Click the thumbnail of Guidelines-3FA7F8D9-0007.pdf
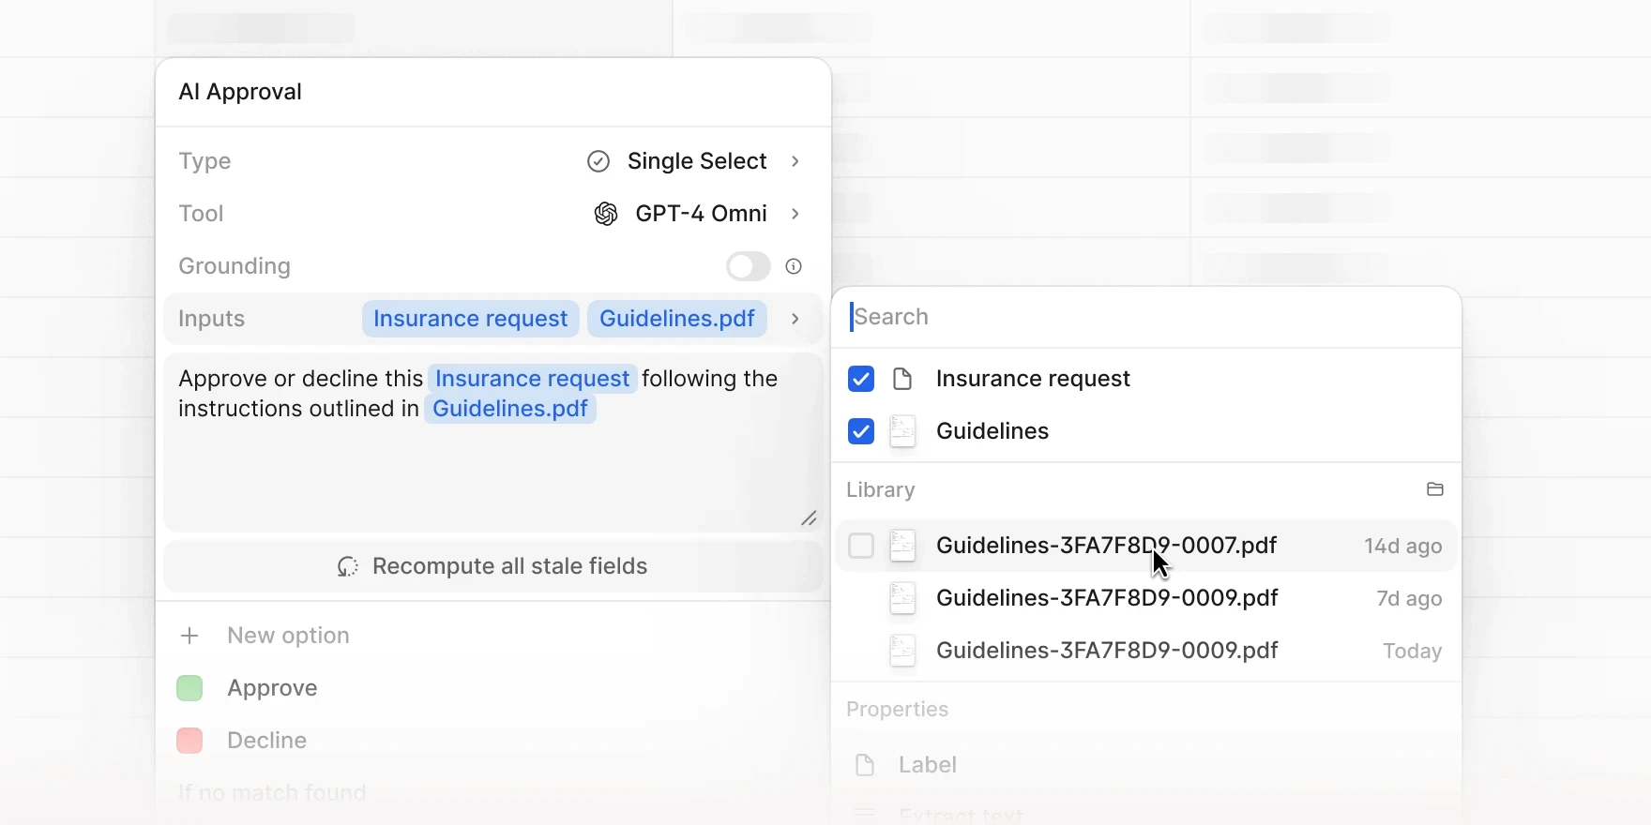 click(902, 546)
